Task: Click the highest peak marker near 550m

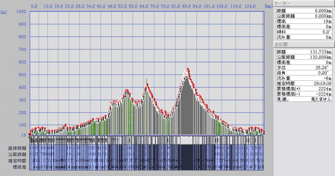Action: (x=188, y=69)
